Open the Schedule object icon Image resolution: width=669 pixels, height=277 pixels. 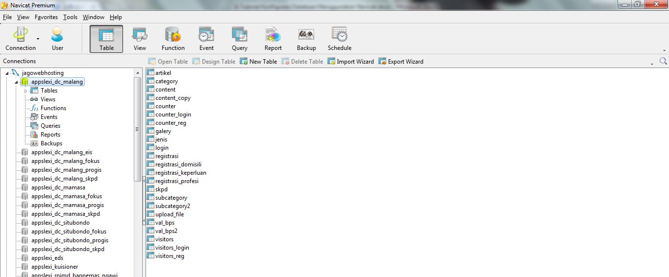(340, 39)
